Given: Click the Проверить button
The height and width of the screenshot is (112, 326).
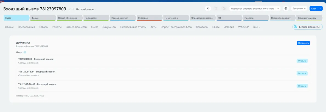Looking at the screenshot, I should point(303,43).
